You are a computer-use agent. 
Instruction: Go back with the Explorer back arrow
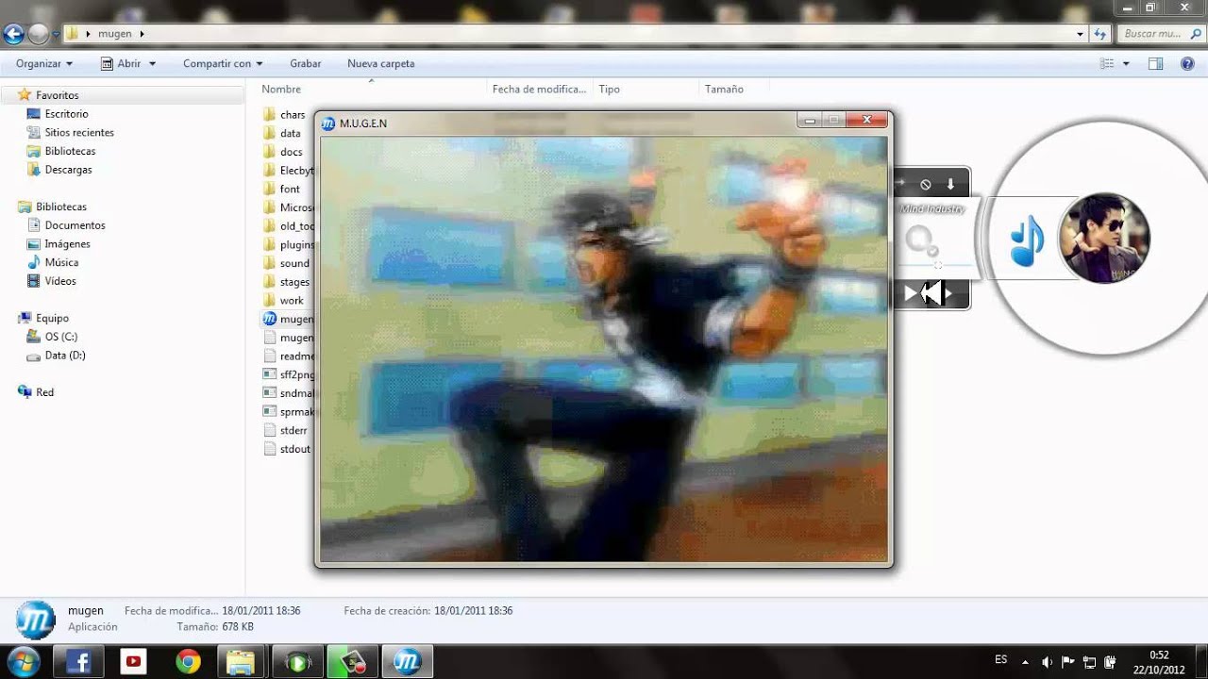pyautogui.click(x=13, y=34)
